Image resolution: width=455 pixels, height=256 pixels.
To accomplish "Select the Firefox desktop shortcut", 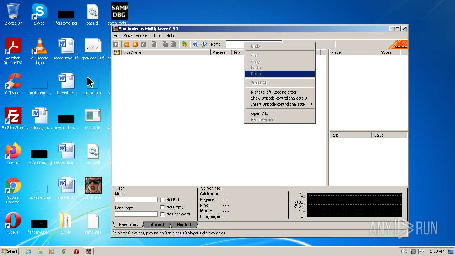I will (13, 154).
